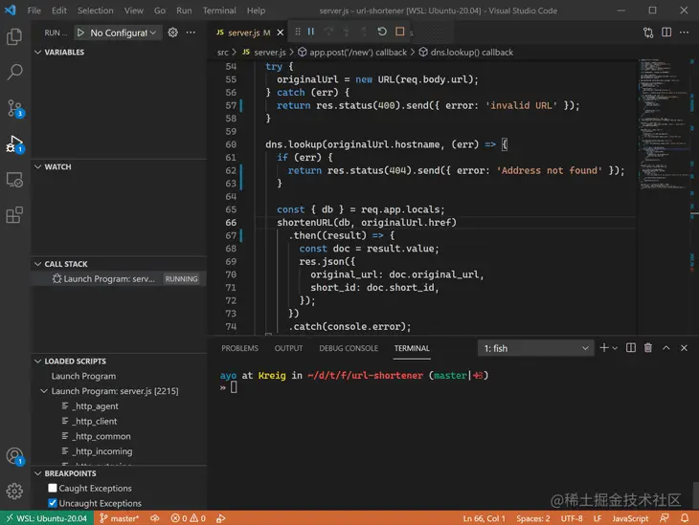The image size is (699, 525).
Task: Open the Search view in activity bar
Action: 14,72
